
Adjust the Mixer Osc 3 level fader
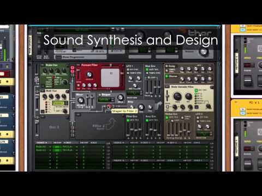click(x=92, y=100)
